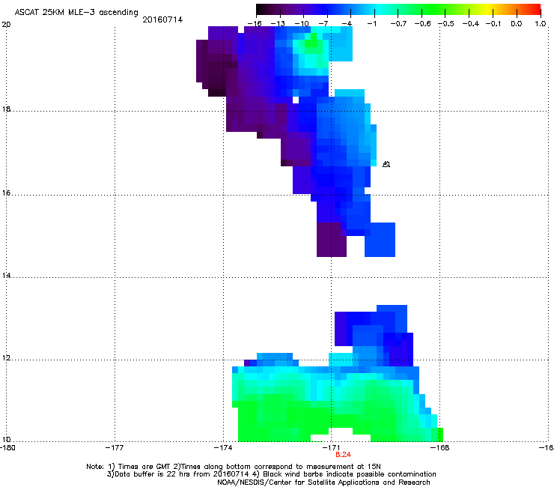
Task: Click the credit line 'NOAA/NESDIS/Center for Satellite Applications and Research'
Action: (323, 483)
